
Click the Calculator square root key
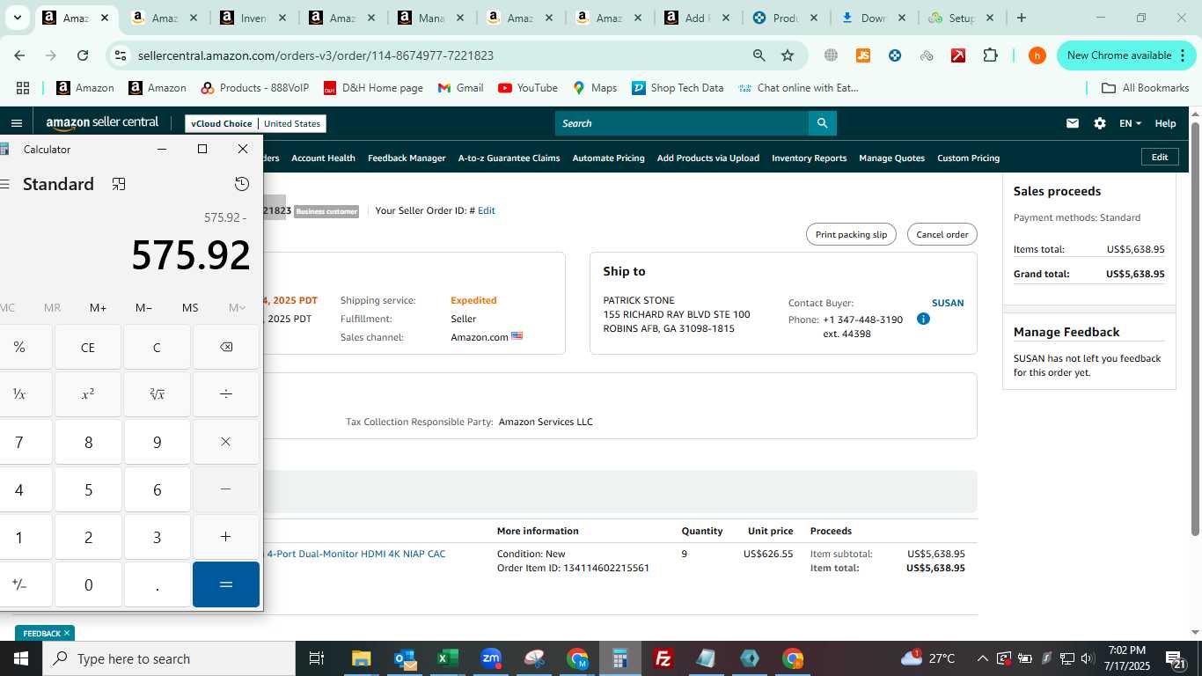click(157, 394)
